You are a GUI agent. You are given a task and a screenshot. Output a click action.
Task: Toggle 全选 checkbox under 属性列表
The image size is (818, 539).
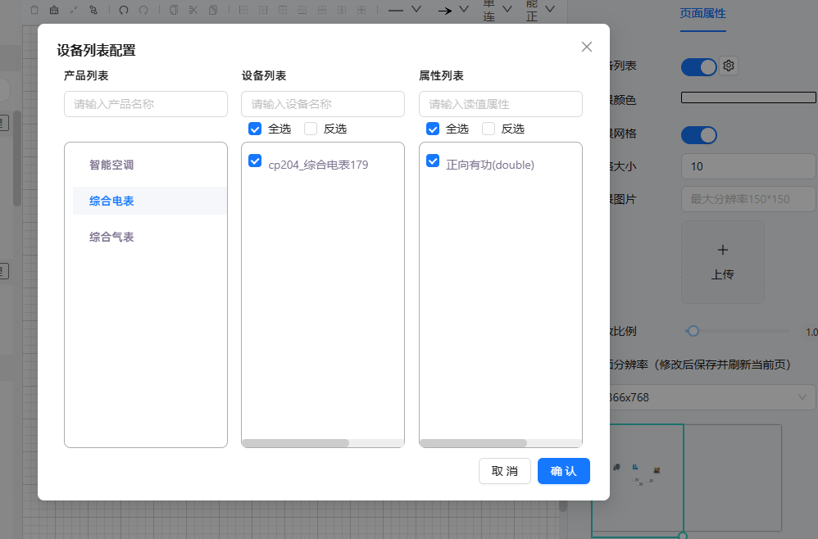tap(433, 129)
